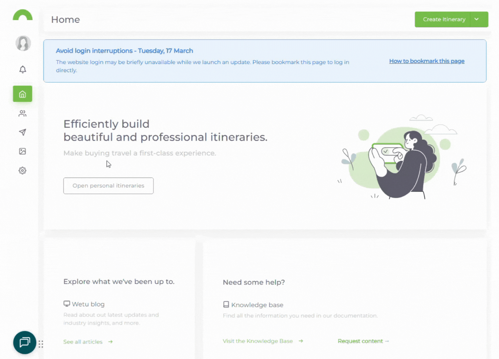Click the Create Itinerary button
499x359 pixels.
click(x=444, y=19)
